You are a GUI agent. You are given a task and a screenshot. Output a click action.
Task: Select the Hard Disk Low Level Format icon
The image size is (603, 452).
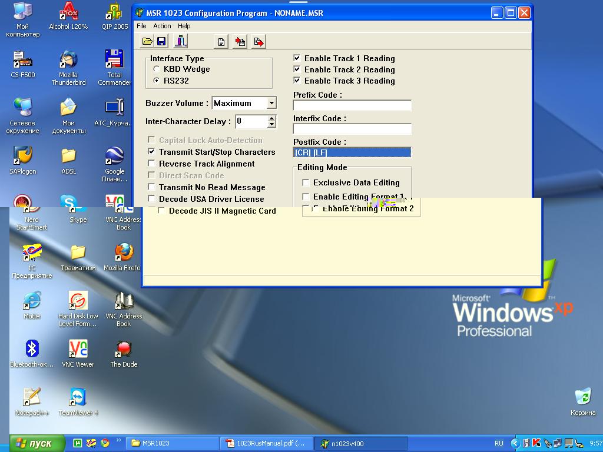click(x=78, y=309)
